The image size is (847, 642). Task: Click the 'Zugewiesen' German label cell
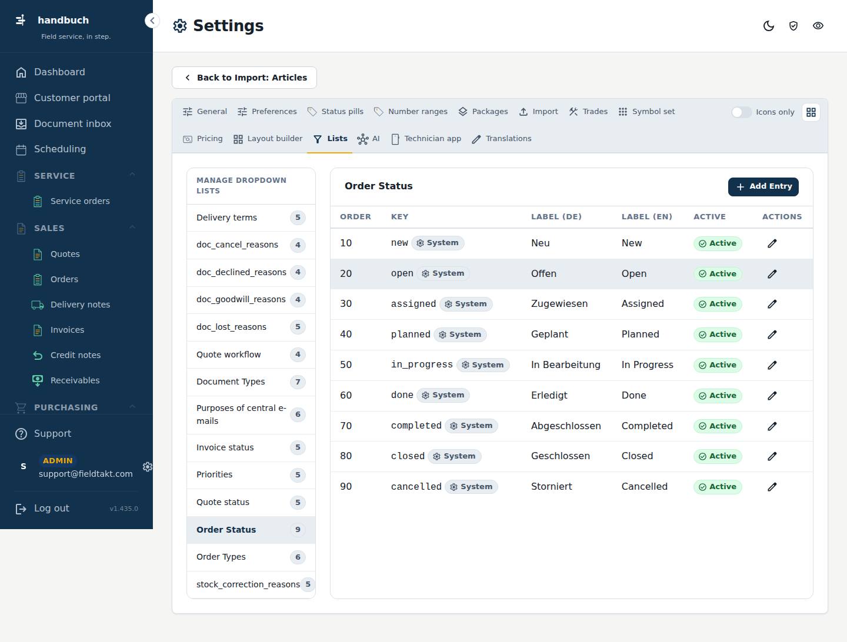point(559,304)
